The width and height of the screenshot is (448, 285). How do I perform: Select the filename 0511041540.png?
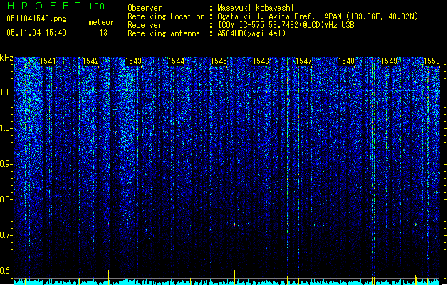pos(36,19)
